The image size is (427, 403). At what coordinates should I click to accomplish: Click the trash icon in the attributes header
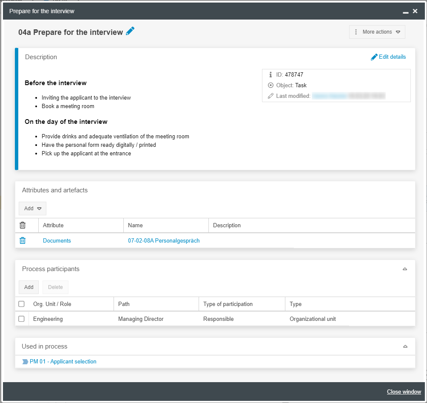23,225
